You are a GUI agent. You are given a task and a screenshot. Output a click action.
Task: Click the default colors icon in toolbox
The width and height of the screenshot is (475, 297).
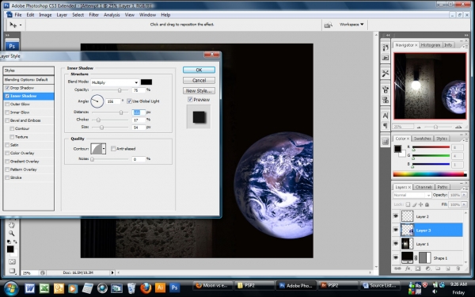coord(9,242)
